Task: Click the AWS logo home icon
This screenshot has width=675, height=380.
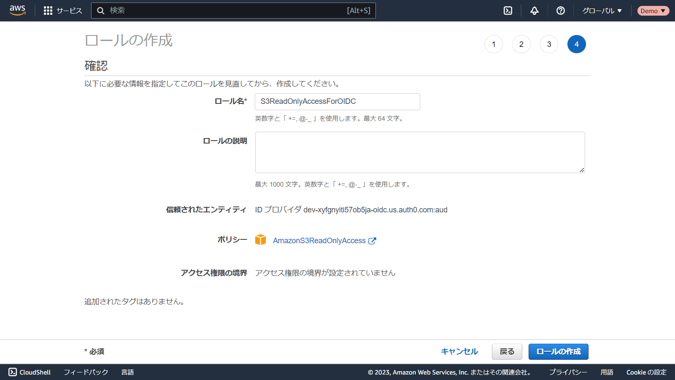Action: pyautogui.click(x=17, y=11)
